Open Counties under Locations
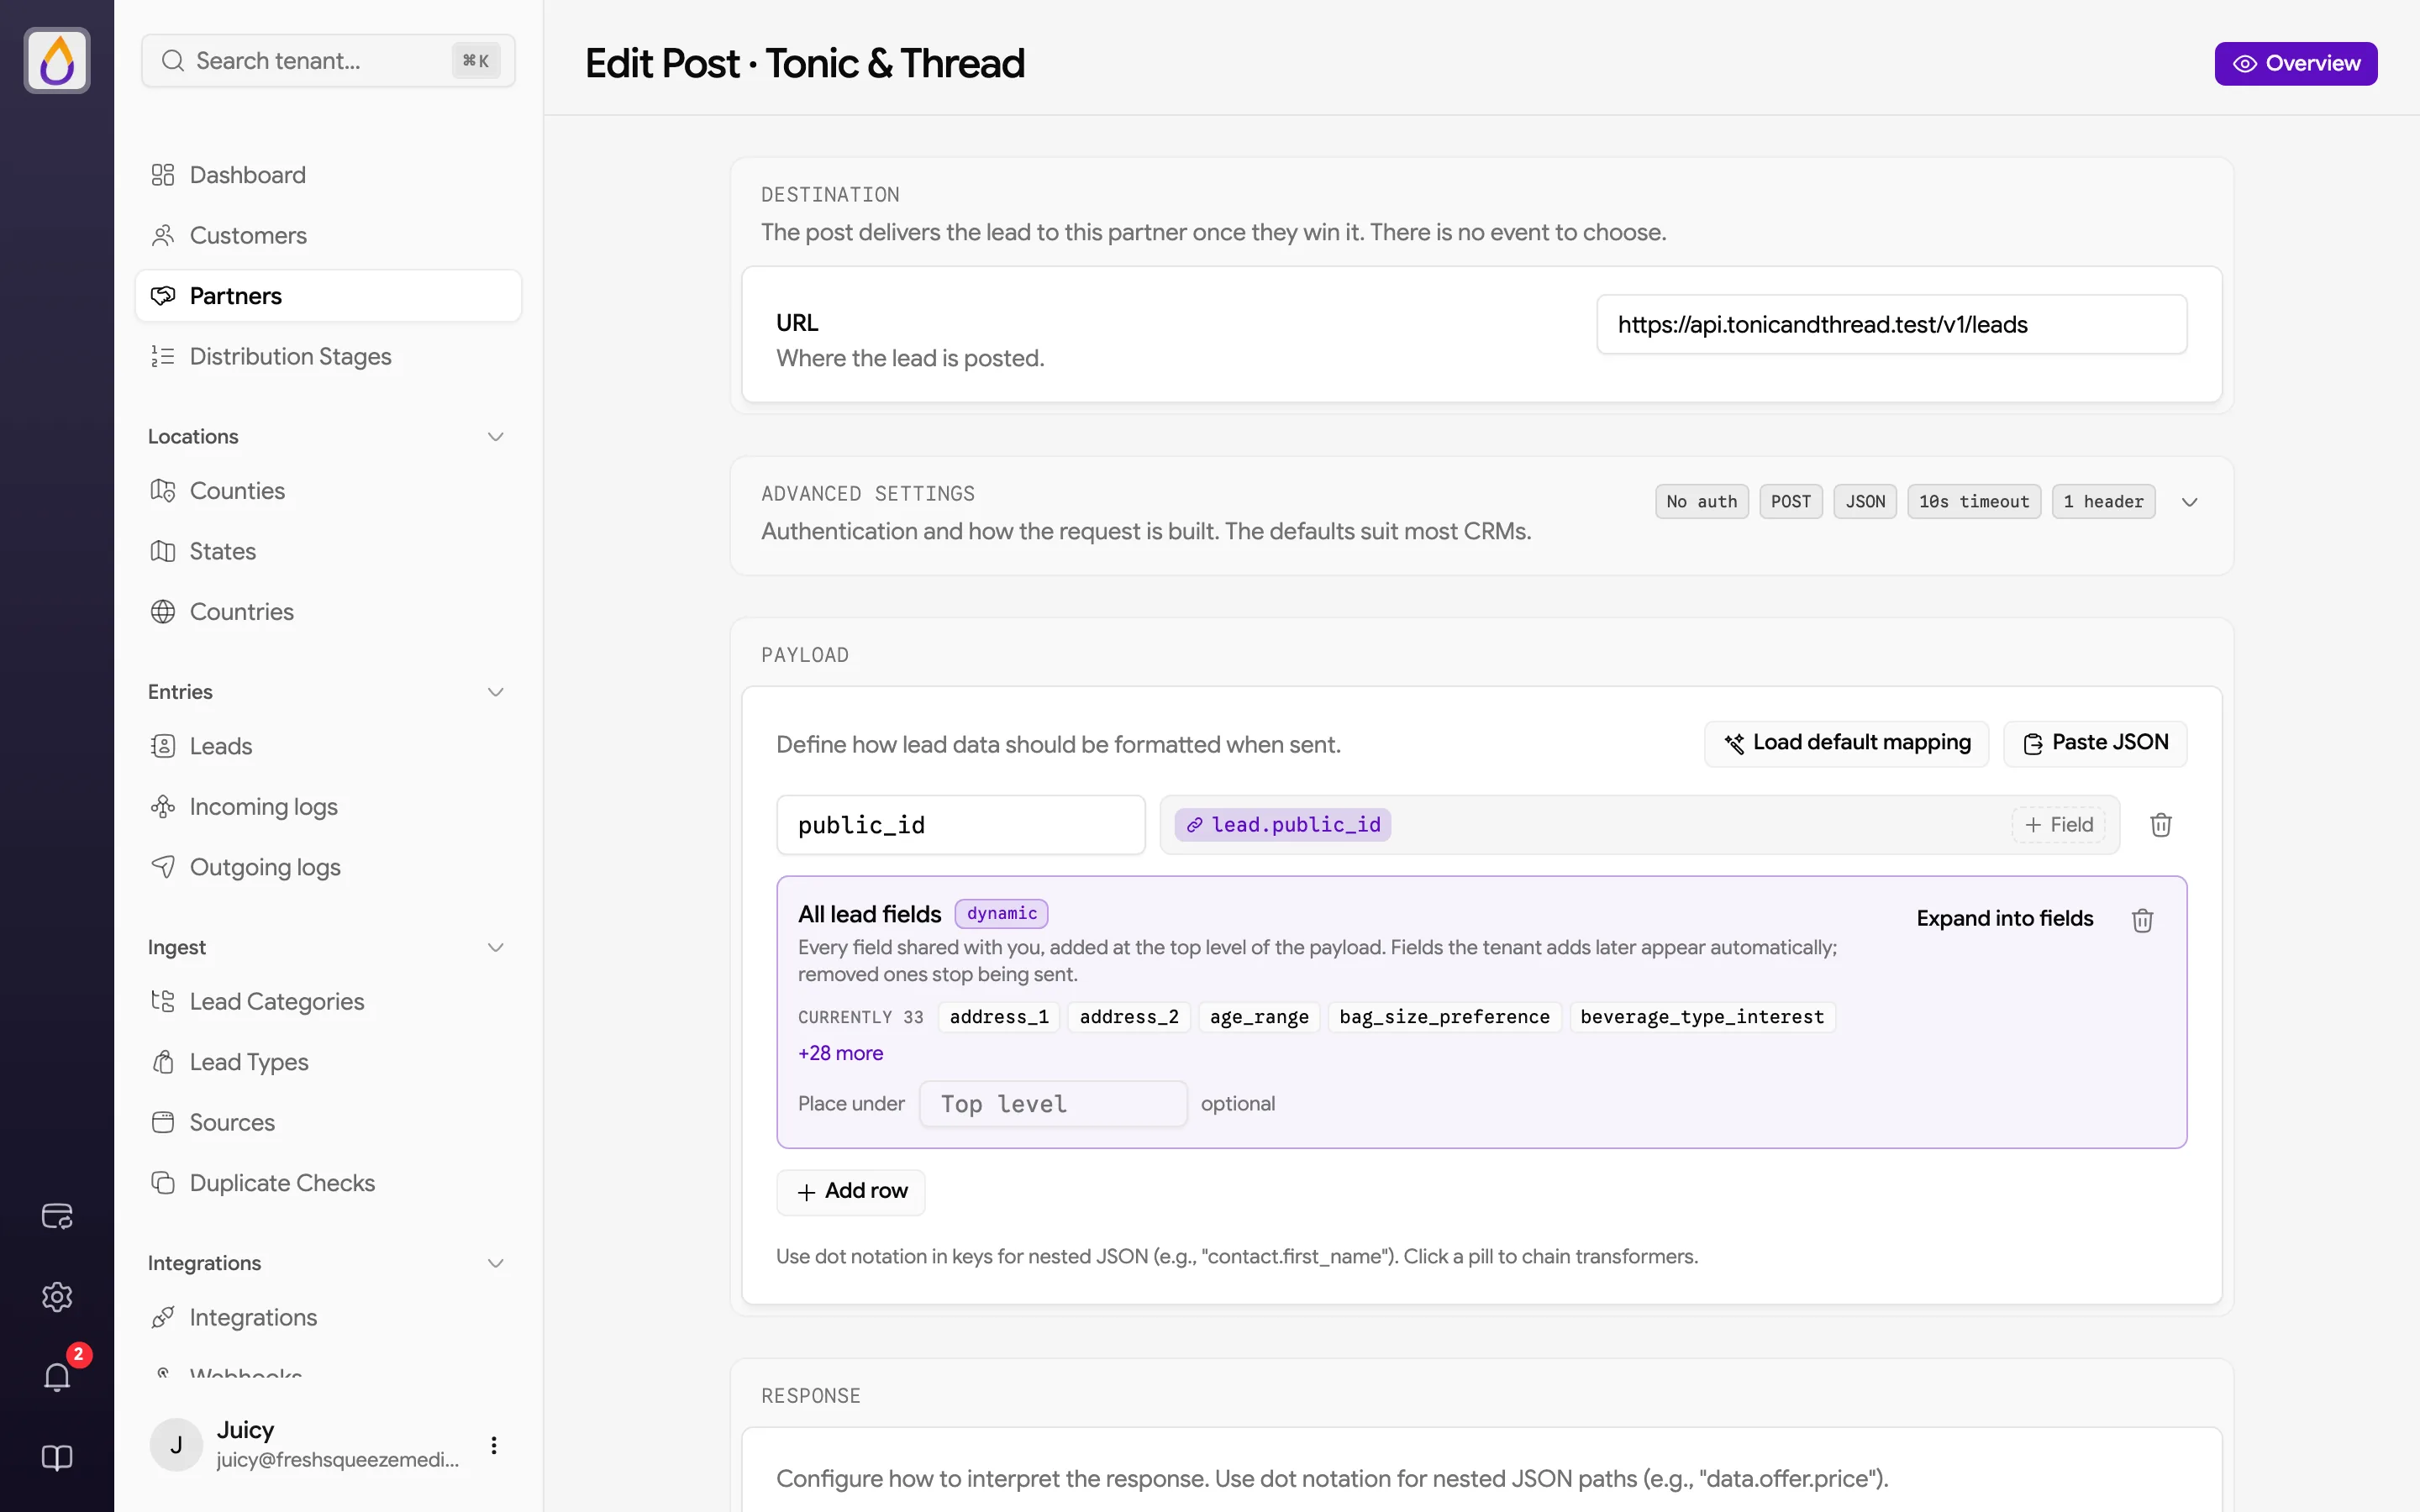 pos(328,491)
